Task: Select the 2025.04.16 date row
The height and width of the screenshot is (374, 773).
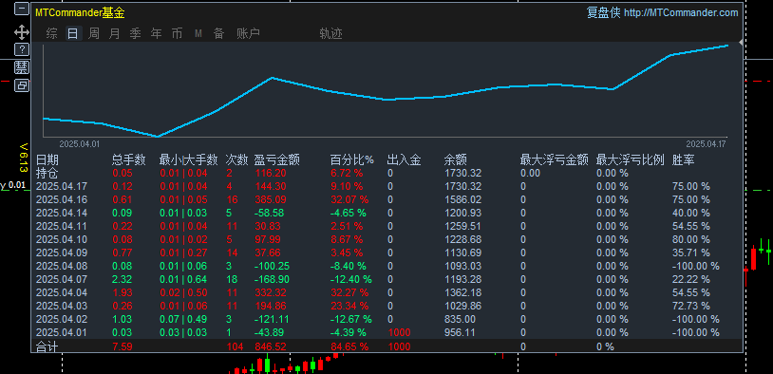Action: pyautogui.click(x=62, y=199)
